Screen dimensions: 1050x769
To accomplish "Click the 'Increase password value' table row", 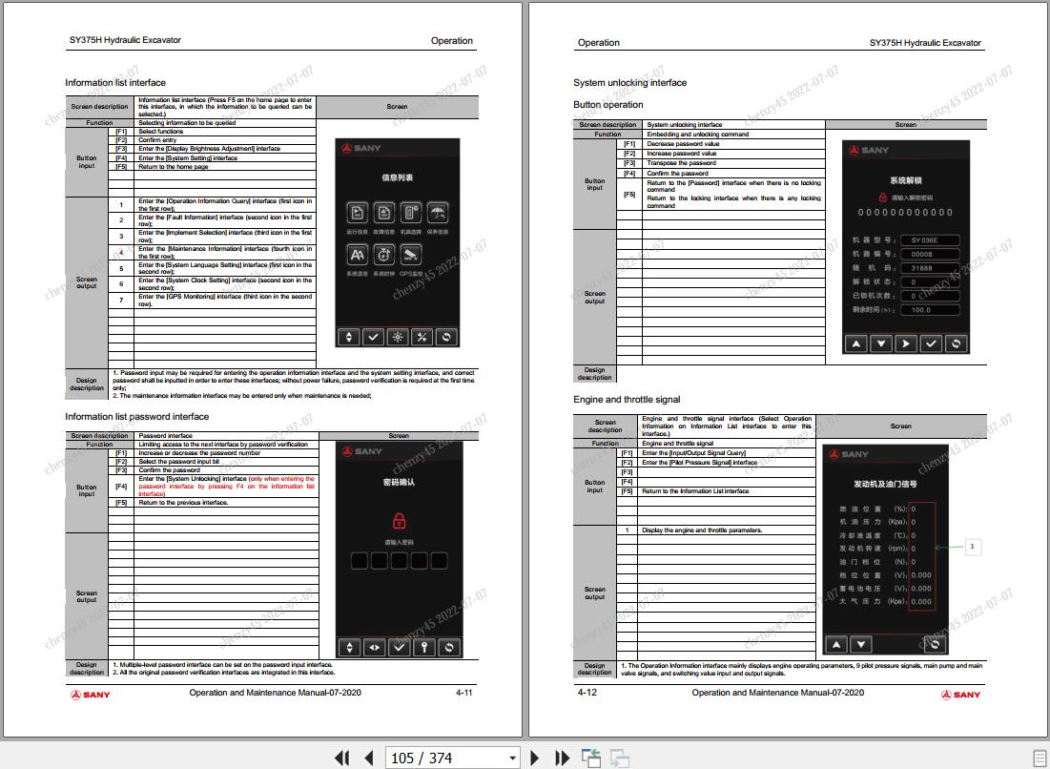I will (733, 154).
